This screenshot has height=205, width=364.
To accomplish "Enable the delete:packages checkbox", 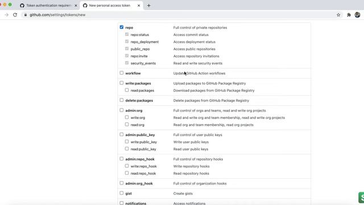I will (121, 100).
